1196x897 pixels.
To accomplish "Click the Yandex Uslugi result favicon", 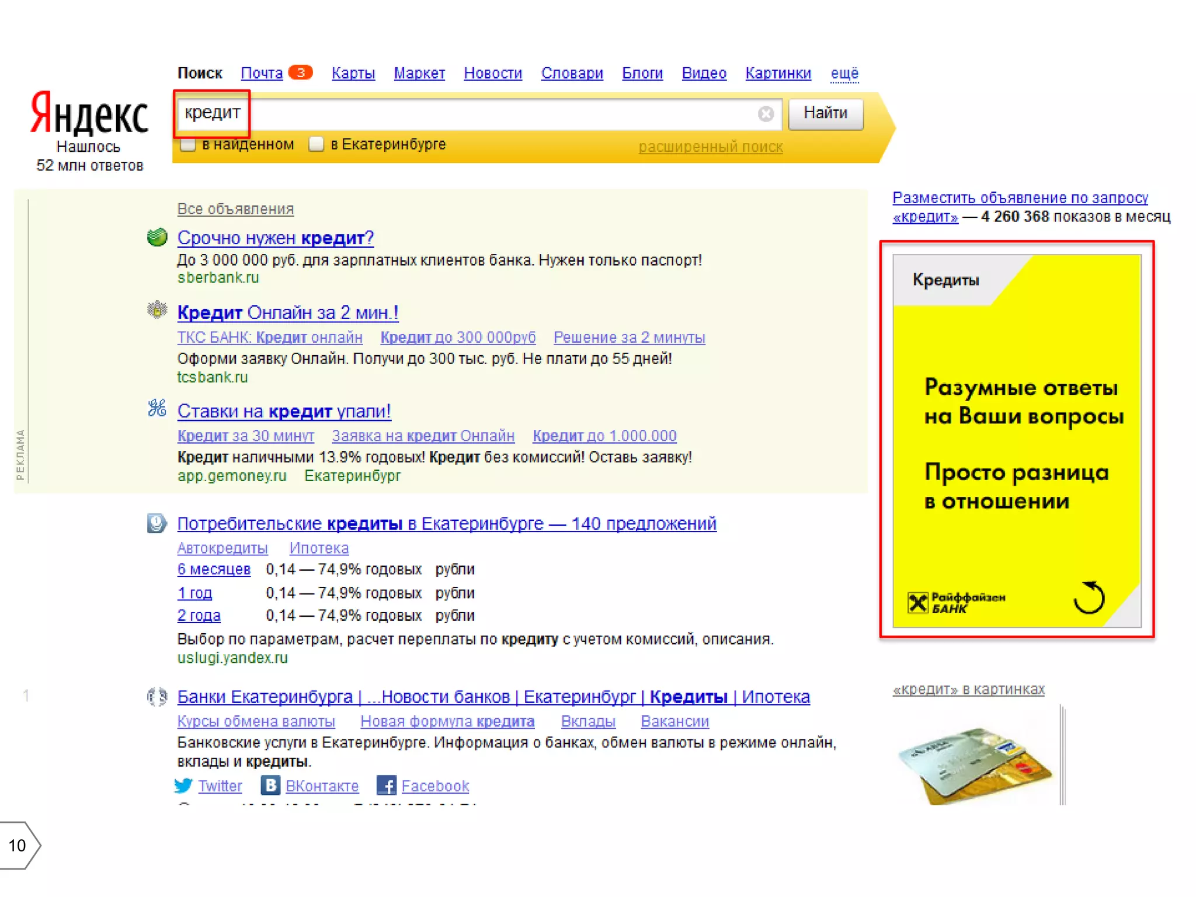I will pos(157,523).
